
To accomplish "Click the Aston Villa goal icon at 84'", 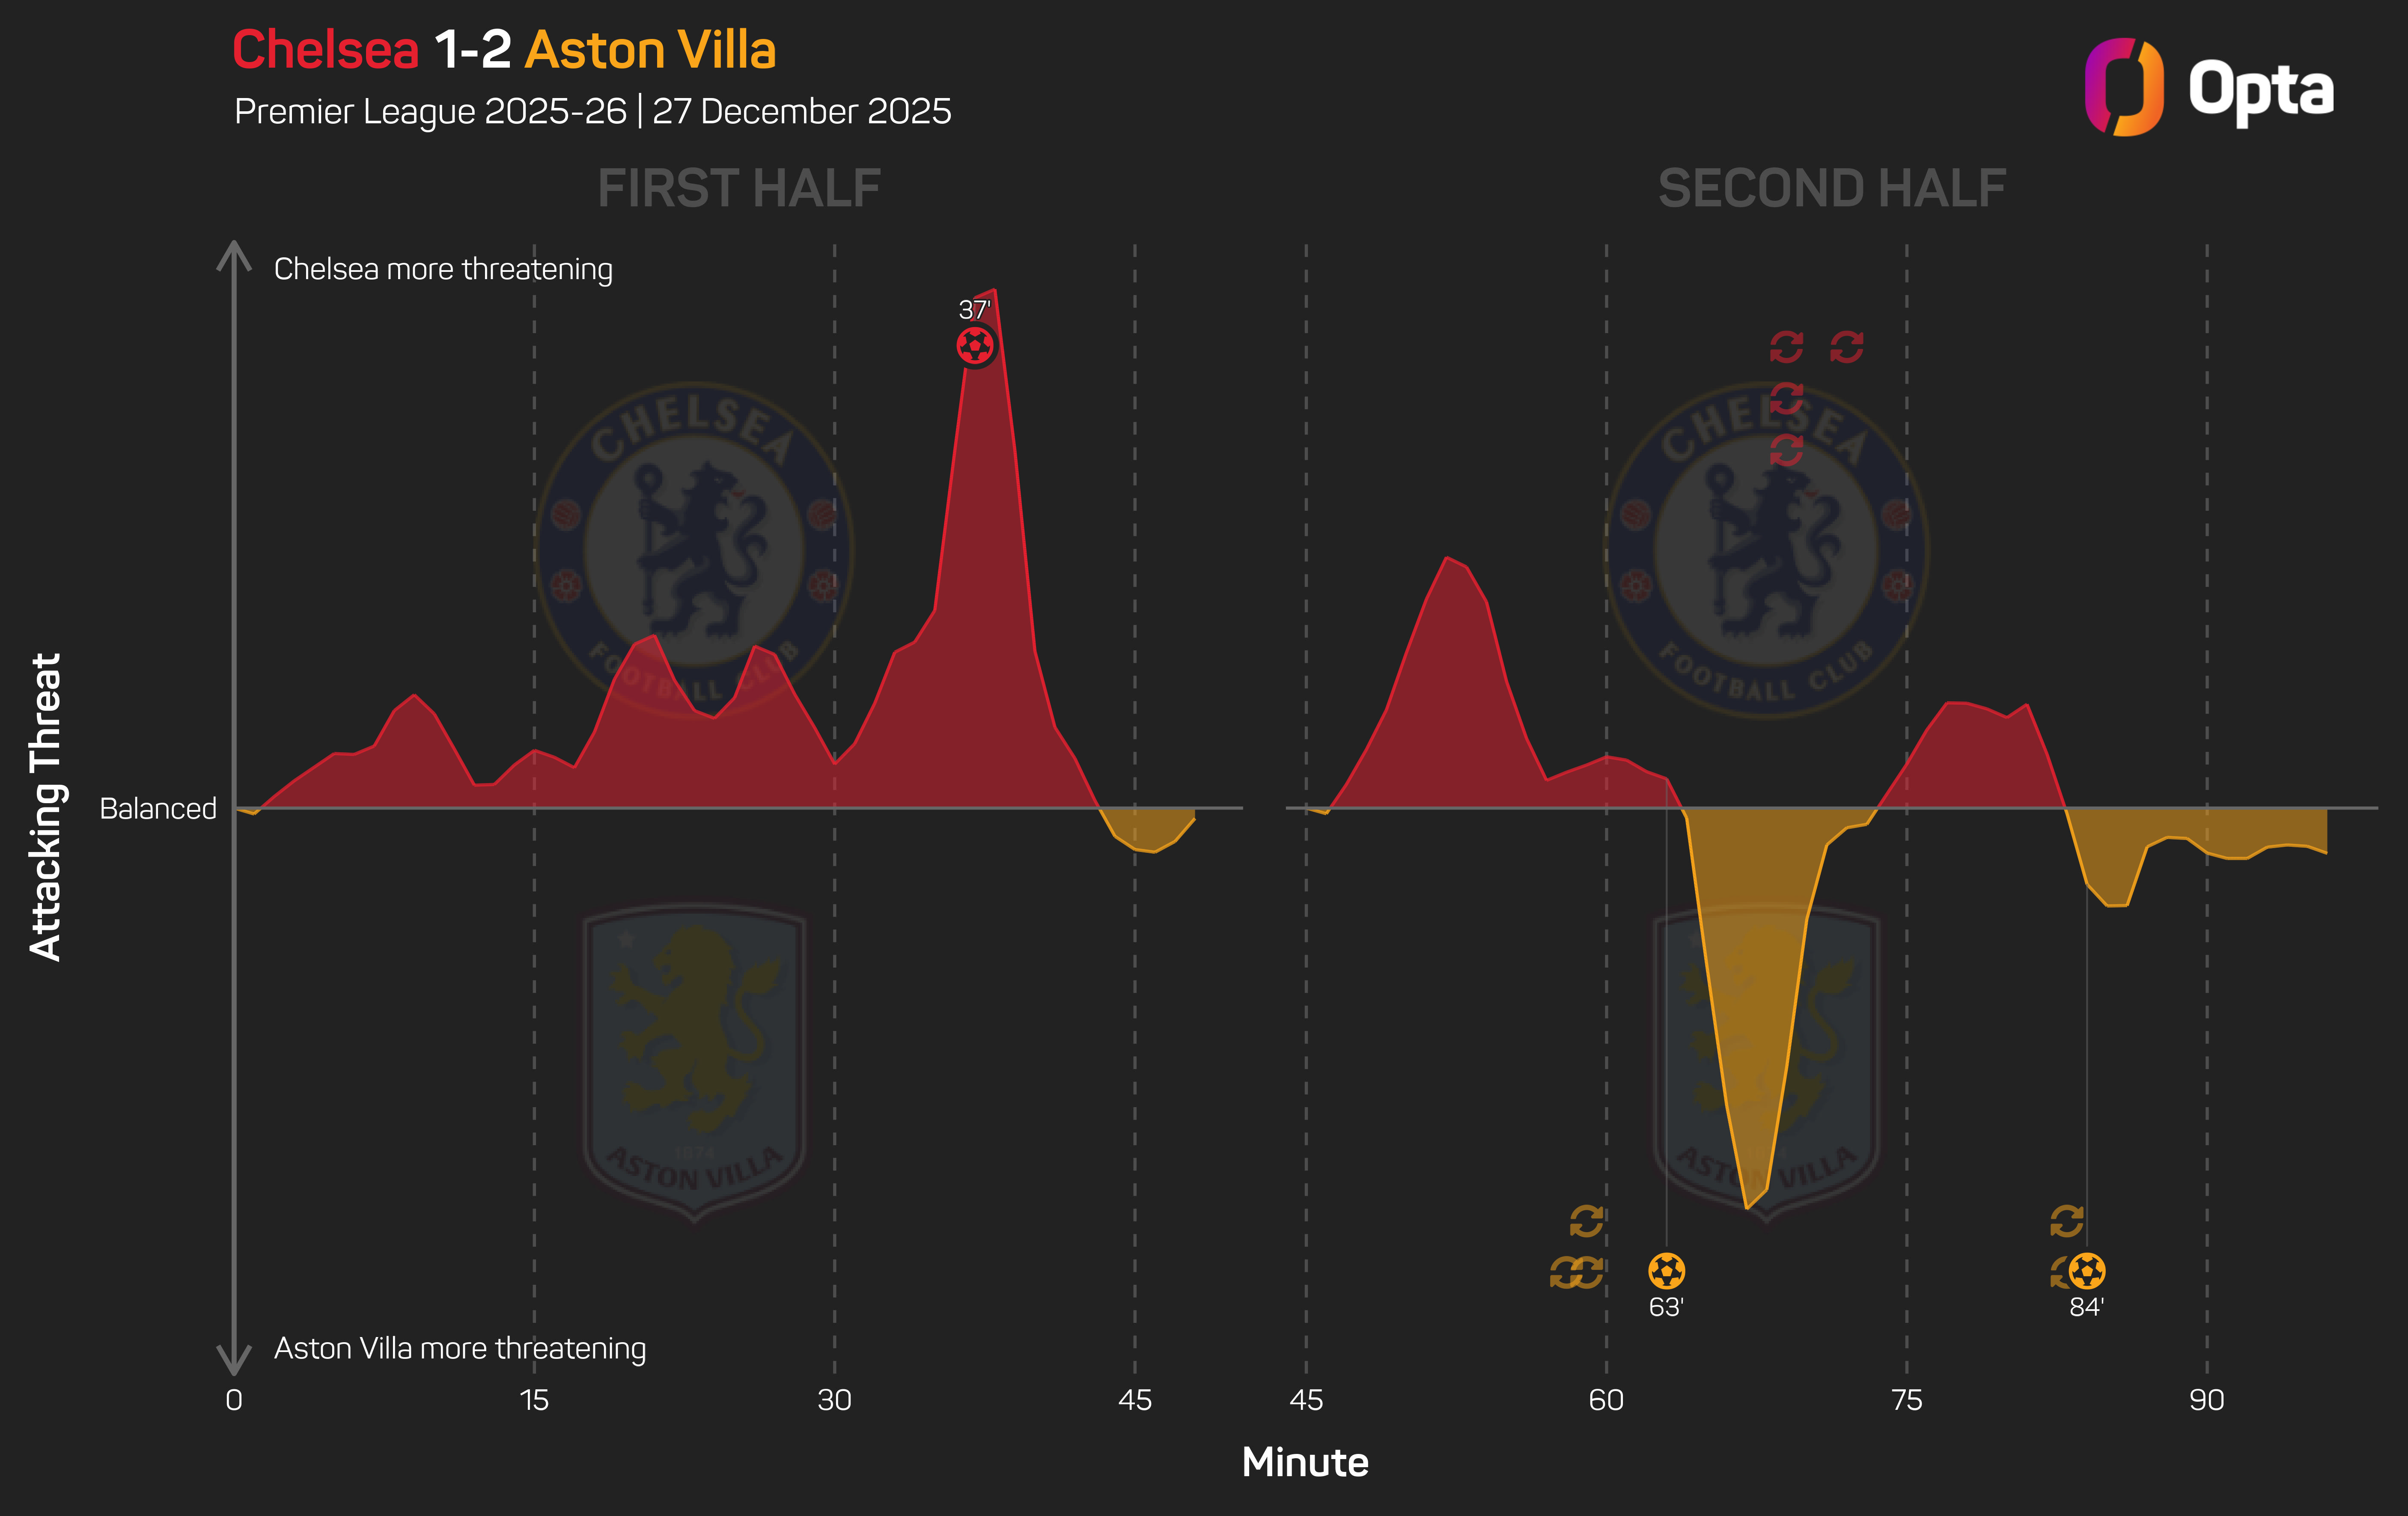I will [x=2087, y=1271].
